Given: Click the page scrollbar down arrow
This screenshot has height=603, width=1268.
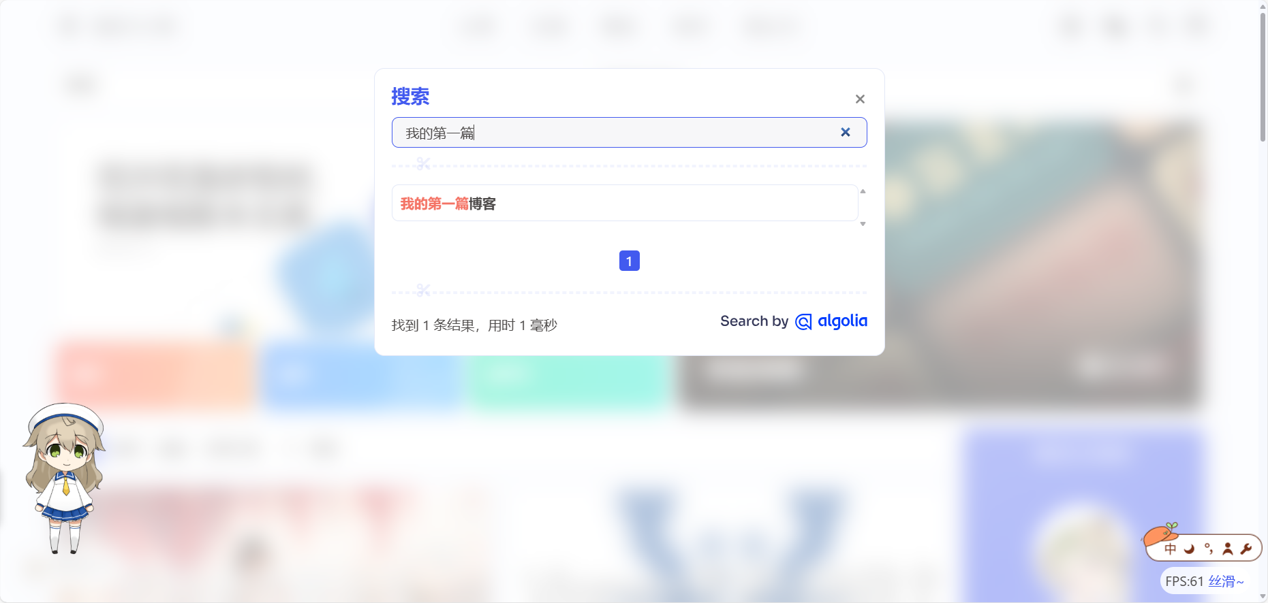Looking at the screenshot, I should (x=1263, y=597).
